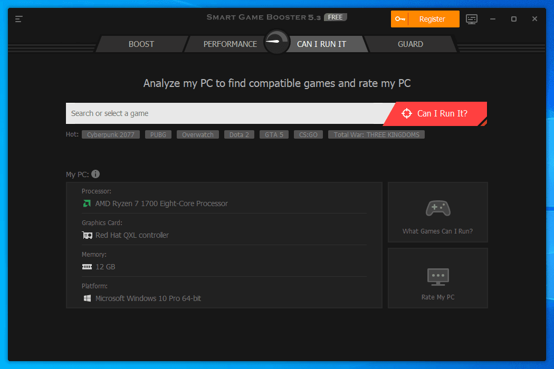
Task: Click the Rate My PC monitor icon
Action: click(x=437, y=276)
